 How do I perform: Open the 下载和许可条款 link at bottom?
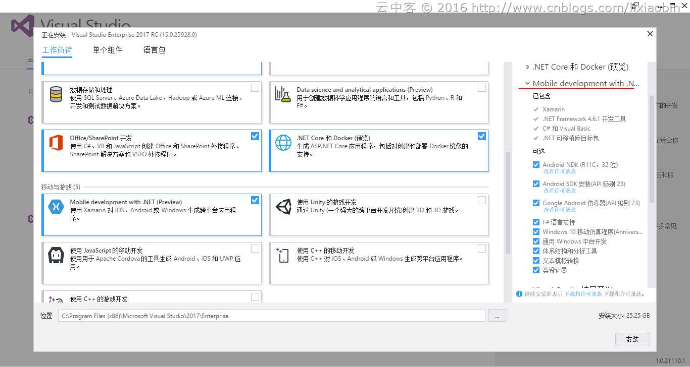coord(583,294)
